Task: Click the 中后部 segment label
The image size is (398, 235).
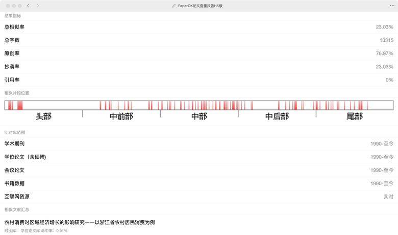Action: coord(277,117)
